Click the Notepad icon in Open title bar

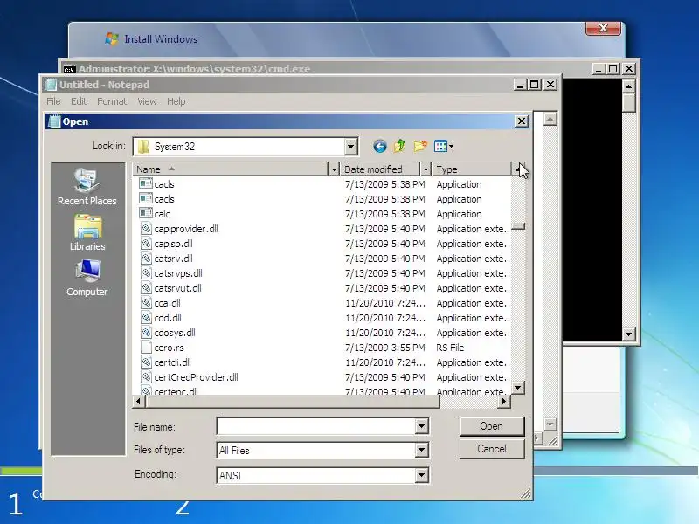pos(54,121)
